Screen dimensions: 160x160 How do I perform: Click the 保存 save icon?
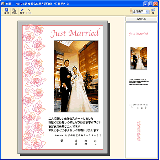click(x=6, y=11)
